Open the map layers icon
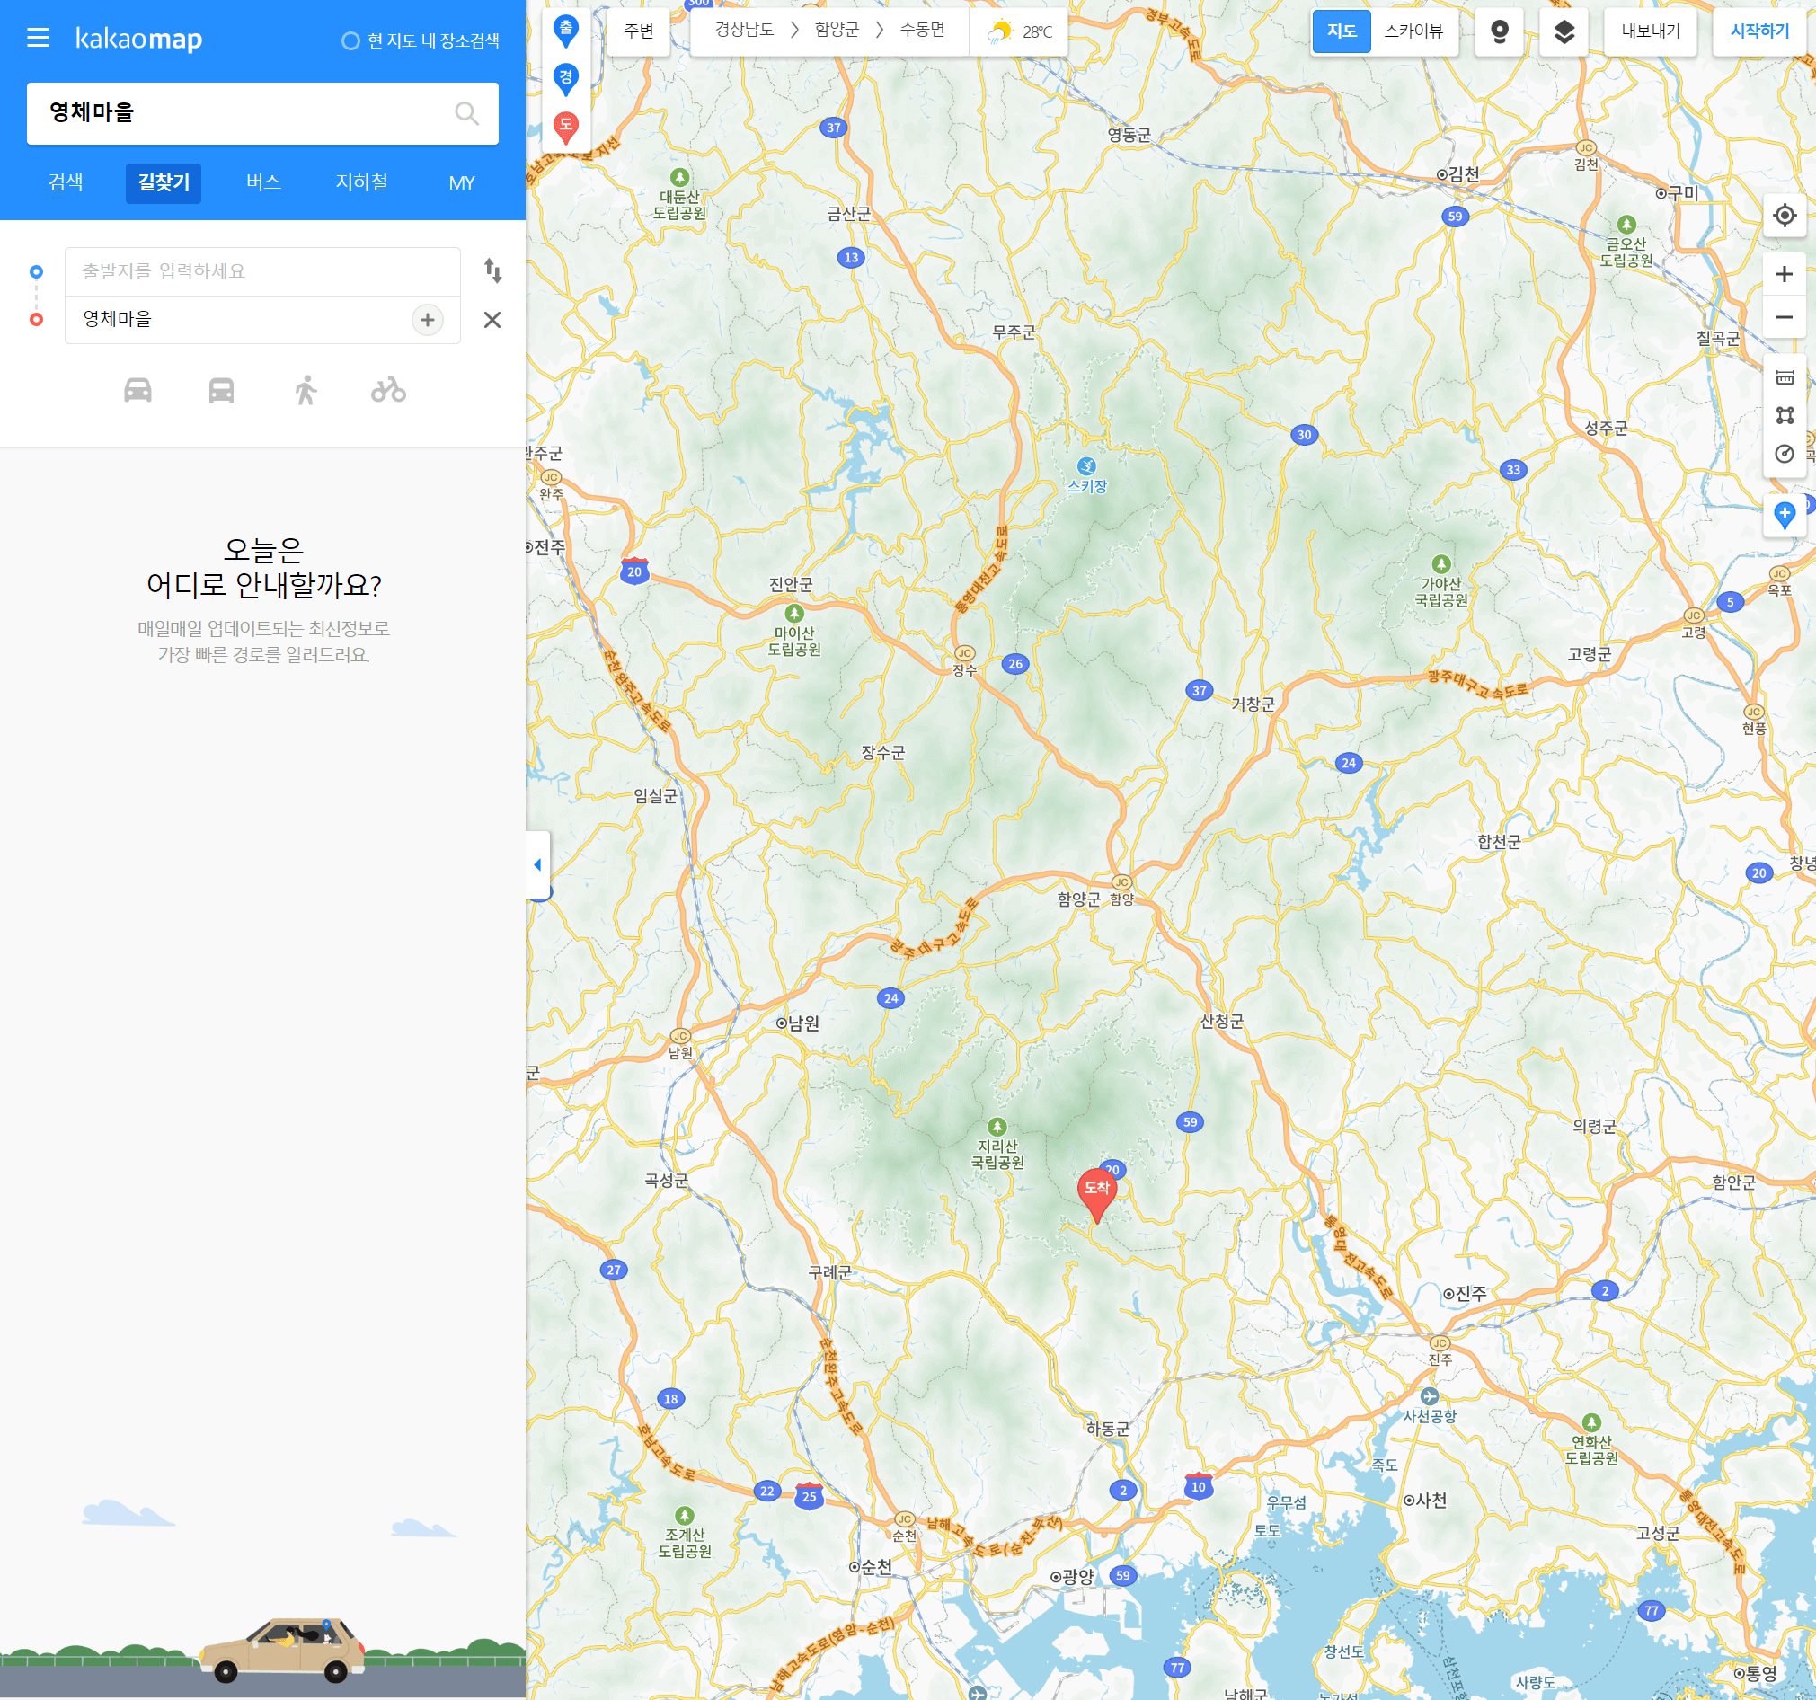Screen dimensions: 1816x1700 [x=1563, y=32]
